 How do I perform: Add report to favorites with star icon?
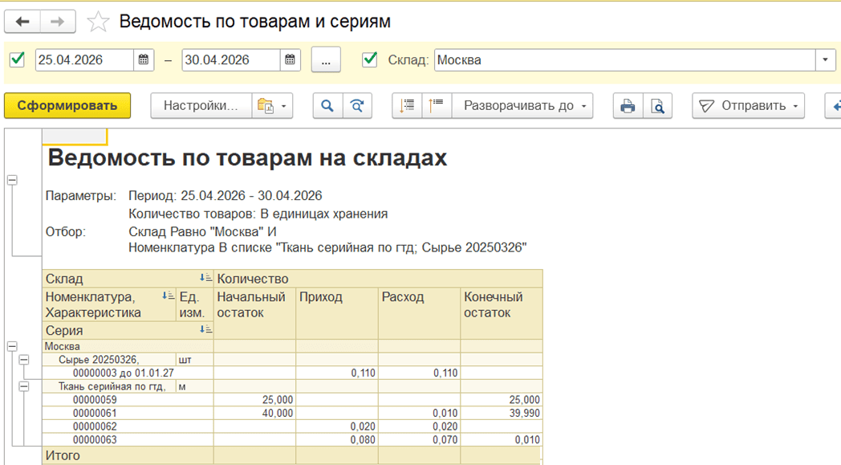[98, 22]
